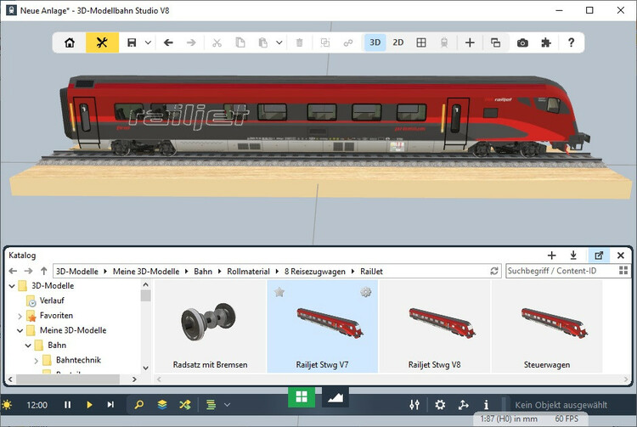Add new object with plus icon in toolbar
The height and width of the screenshot is (427, 637).
pyautogui.click(x=470, y=42)
